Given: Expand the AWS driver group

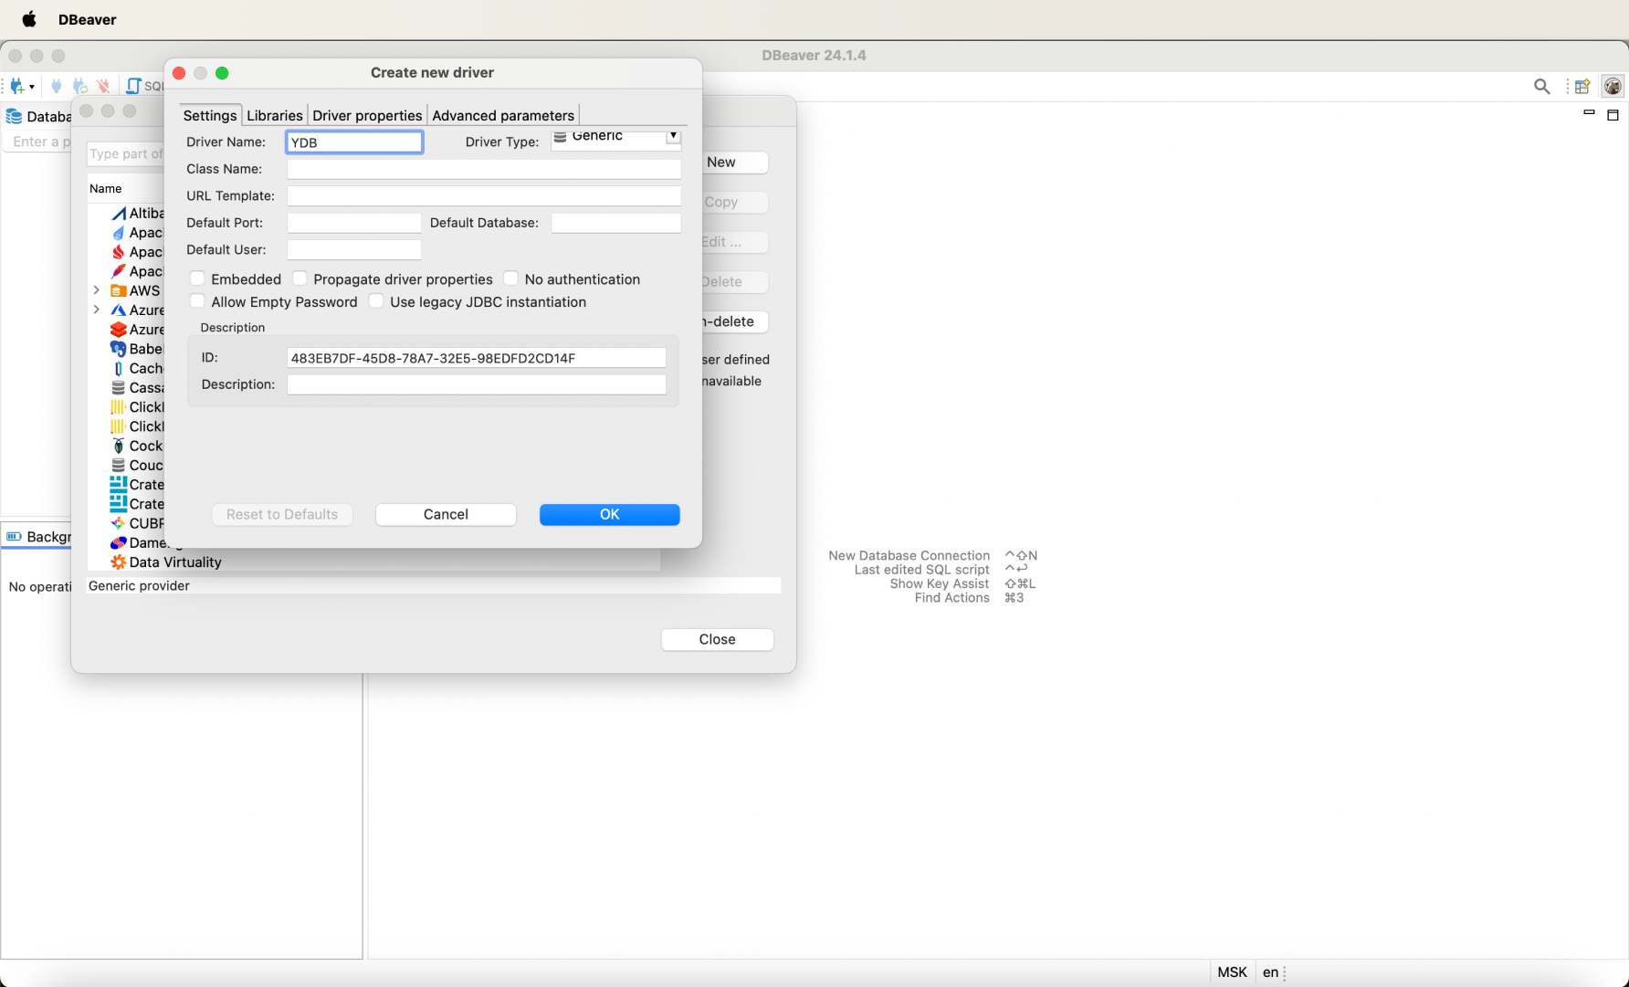Looking at the screenshot, I should coord(97,290).
